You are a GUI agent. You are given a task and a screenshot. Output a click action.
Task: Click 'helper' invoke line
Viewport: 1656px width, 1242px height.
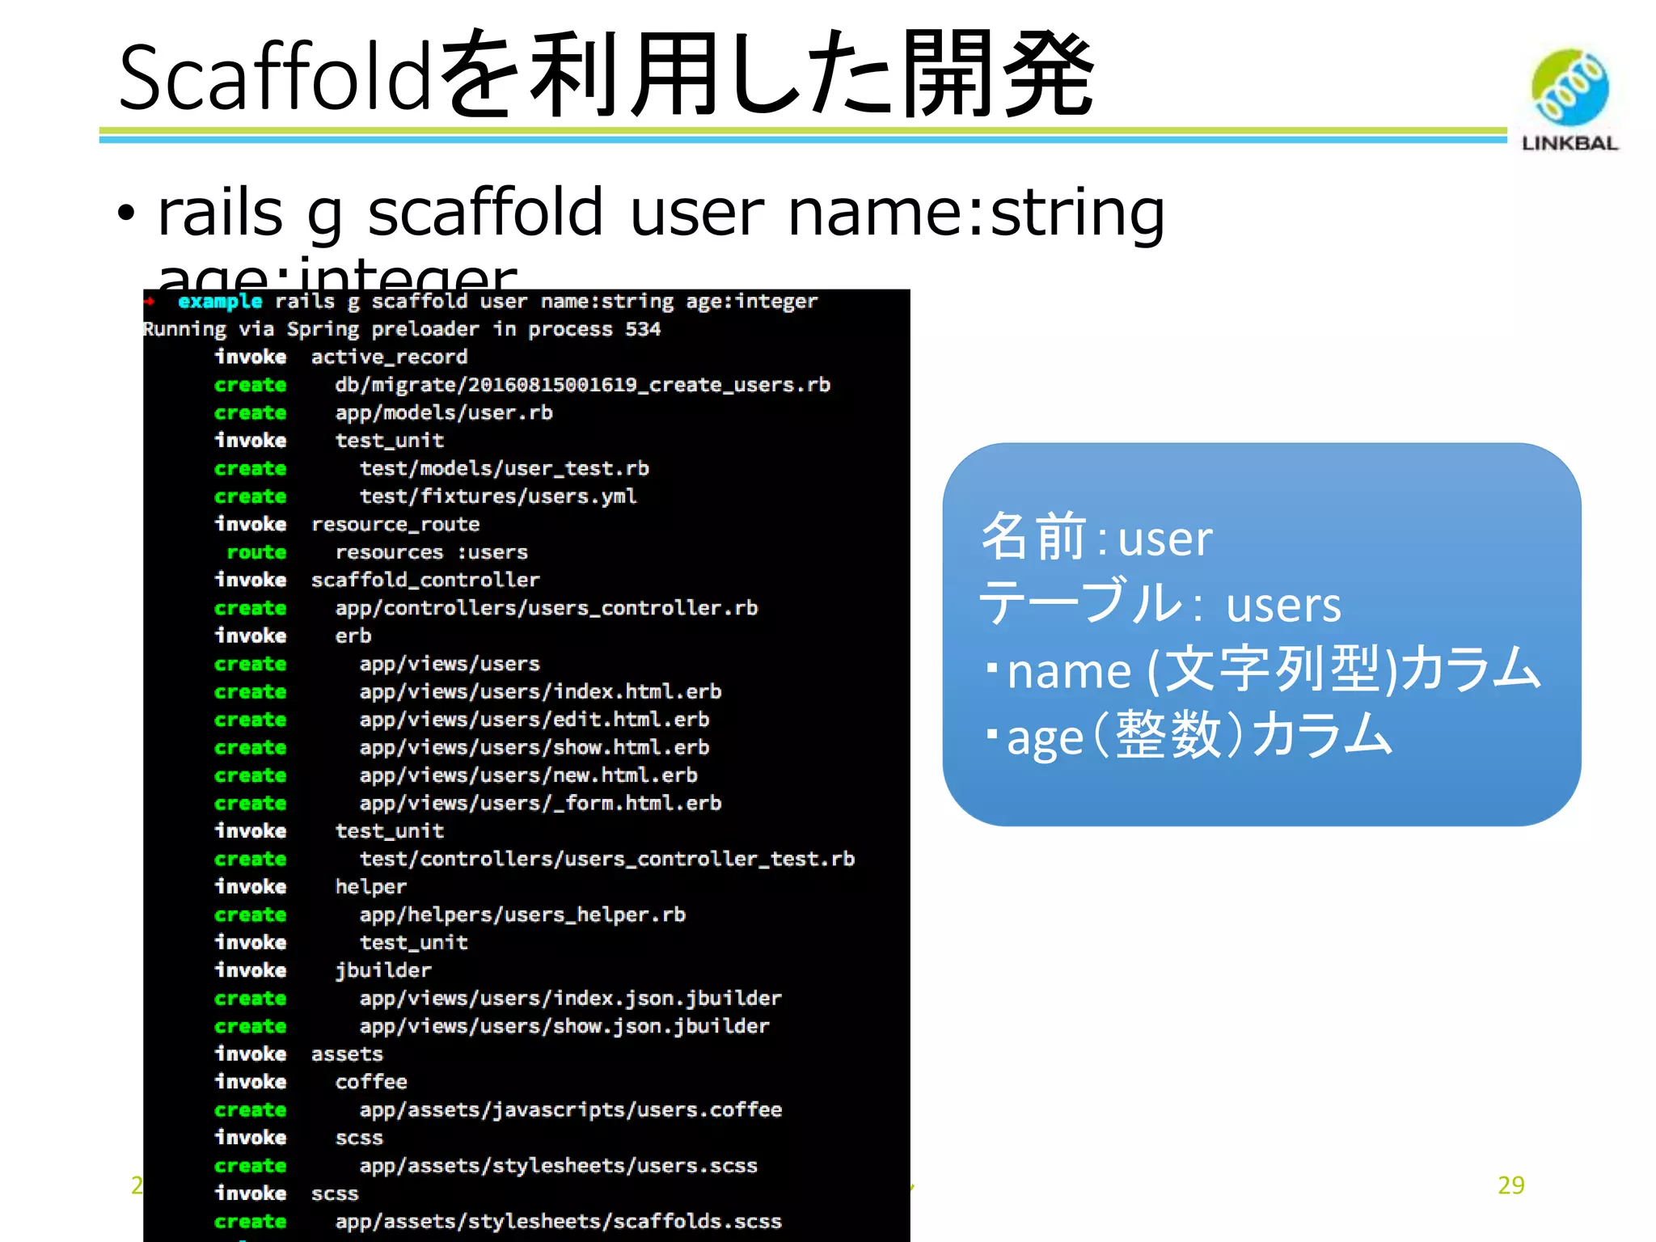tap(371, 887)
